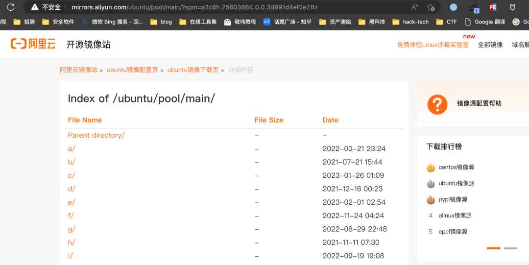Go to ubuntu镜像配置页 breadcrumb
This screenshot has width=529, height=265.
click(132, 70)
